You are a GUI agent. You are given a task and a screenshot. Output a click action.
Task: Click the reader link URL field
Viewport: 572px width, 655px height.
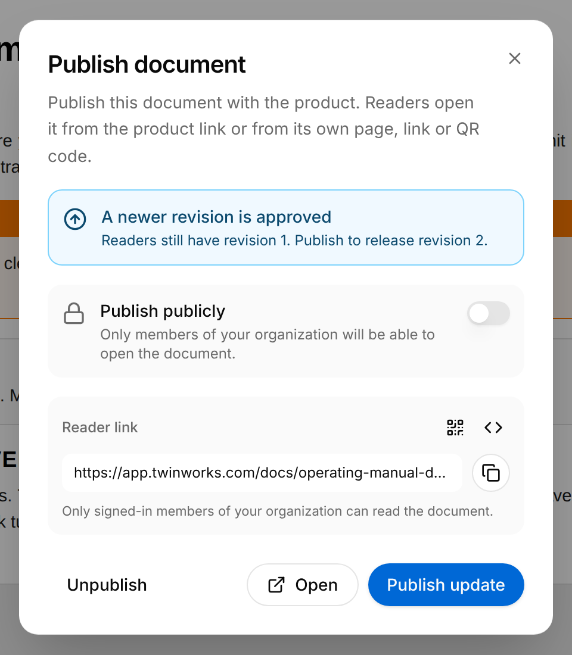(262, 473)
